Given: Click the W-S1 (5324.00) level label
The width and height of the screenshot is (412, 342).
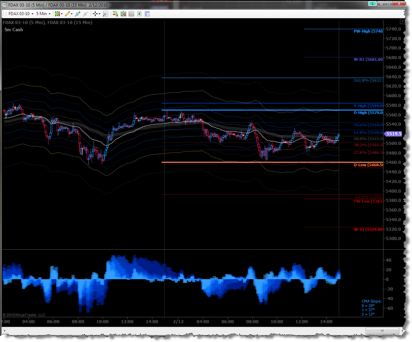Looking at the screenshot, I should [x=368, y=229].
